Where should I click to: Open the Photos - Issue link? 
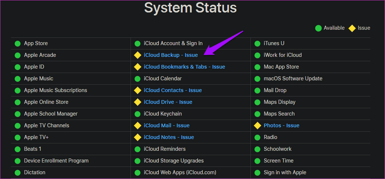281,125
